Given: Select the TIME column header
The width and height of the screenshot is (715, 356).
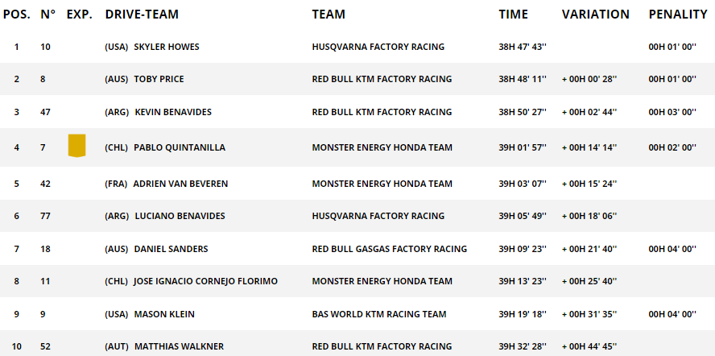Looking at the screenshot, I should (514, 14).
